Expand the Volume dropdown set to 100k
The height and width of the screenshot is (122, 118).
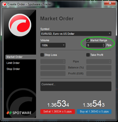(53, 45)
